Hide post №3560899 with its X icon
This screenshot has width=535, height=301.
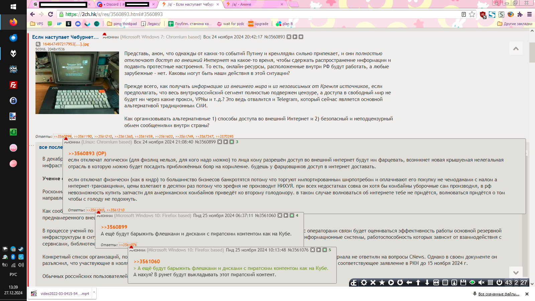[220, 142]
